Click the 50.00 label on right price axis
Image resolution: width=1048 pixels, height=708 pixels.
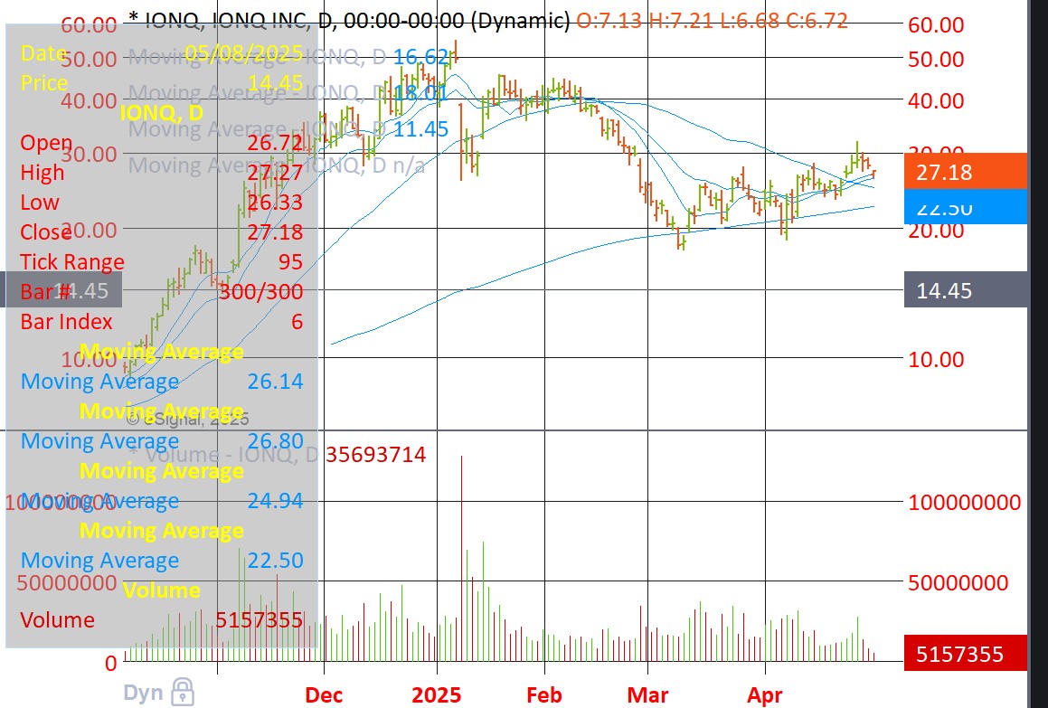pos(936,60)
